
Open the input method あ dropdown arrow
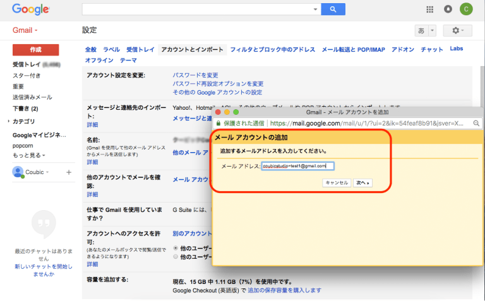pos(432,30)
